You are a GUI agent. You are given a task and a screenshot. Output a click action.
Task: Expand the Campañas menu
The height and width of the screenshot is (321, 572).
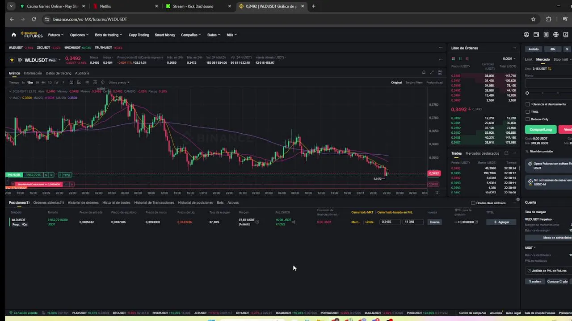click(191, 35)
